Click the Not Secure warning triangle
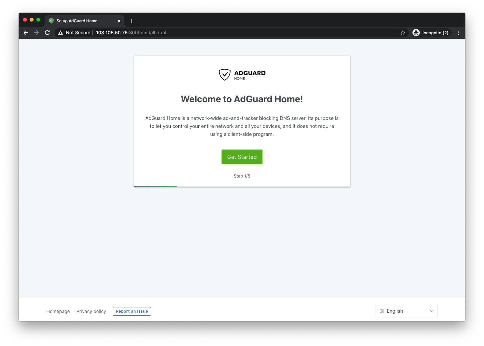 [61, 33]
